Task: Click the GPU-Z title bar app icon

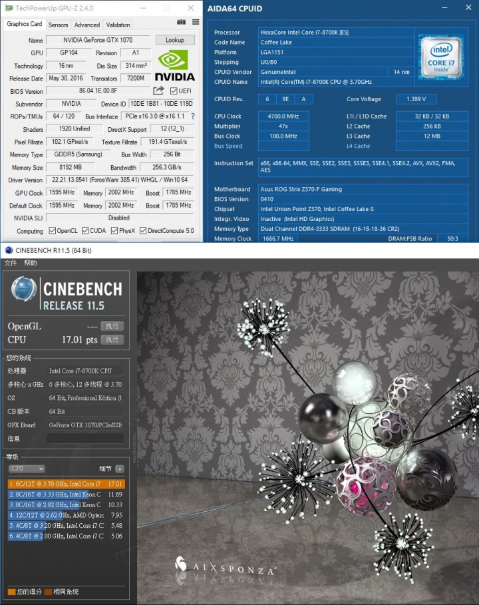Action: pyautogui.click(x=9, y=8)
